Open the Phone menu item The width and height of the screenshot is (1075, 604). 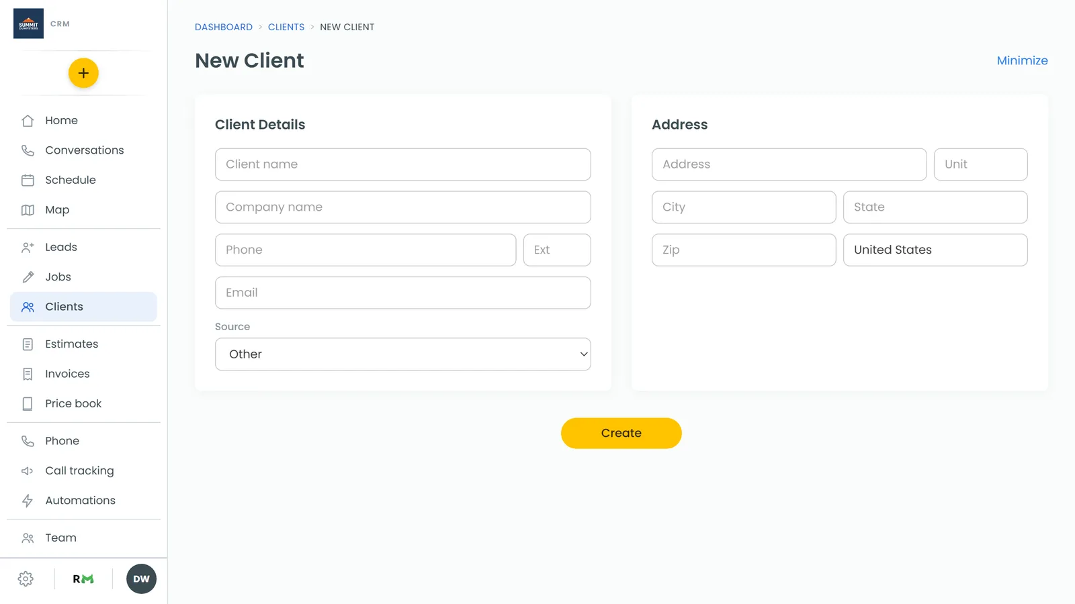tap(83, 441)
